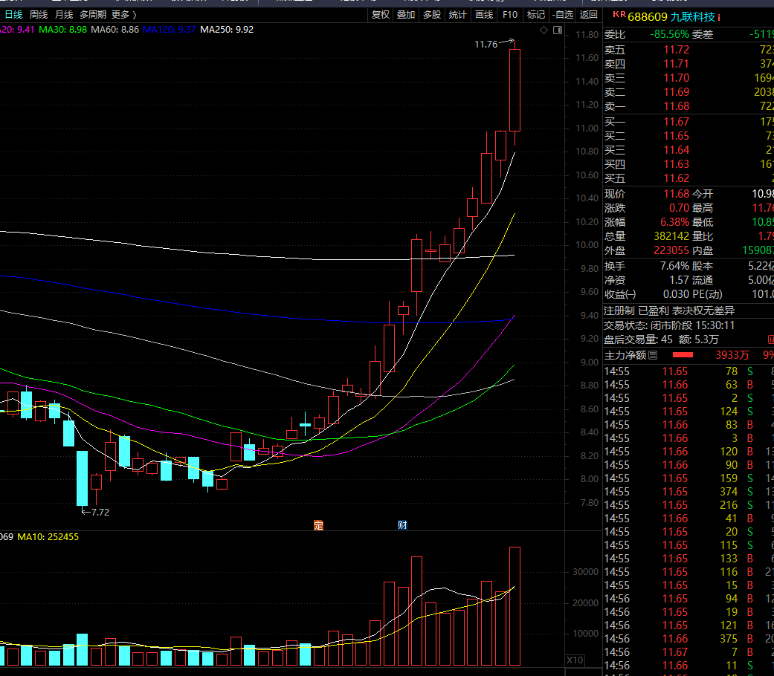This screenshot has height=676, width=774.
Task: Click the 定 event marker on the chart
Action: pos(318,525)
